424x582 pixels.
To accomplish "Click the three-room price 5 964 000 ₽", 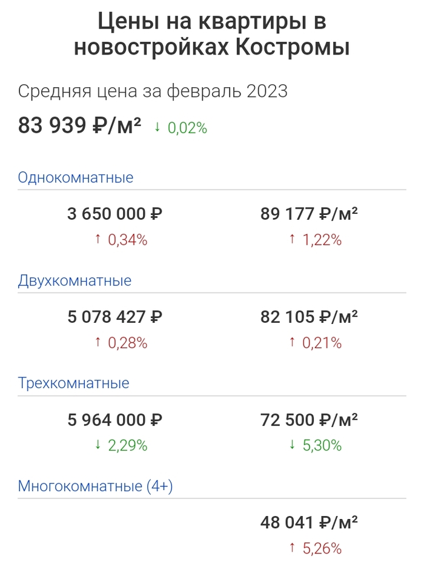I will click(x=115, y=420).
